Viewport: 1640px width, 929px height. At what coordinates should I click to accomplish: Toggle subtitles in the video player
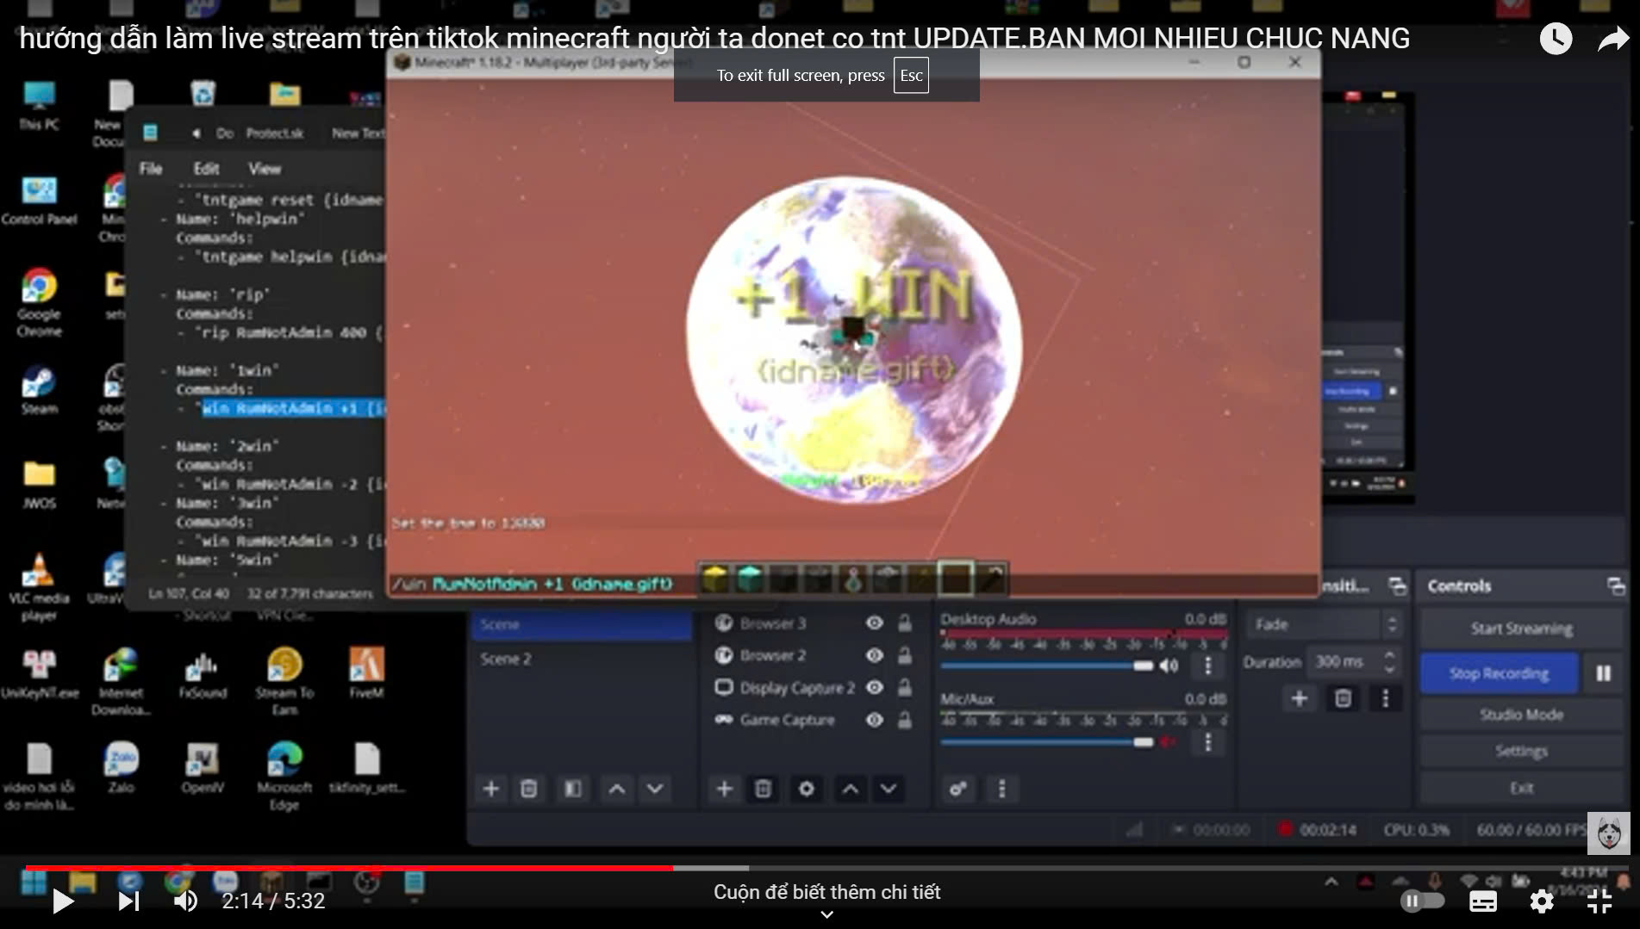tap(1482, 901)
